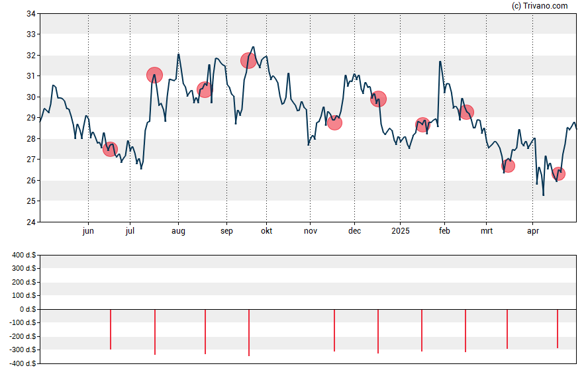Click the price axis value 26
The height and width of the screenshot is (374, 588).
click(31, 180)
